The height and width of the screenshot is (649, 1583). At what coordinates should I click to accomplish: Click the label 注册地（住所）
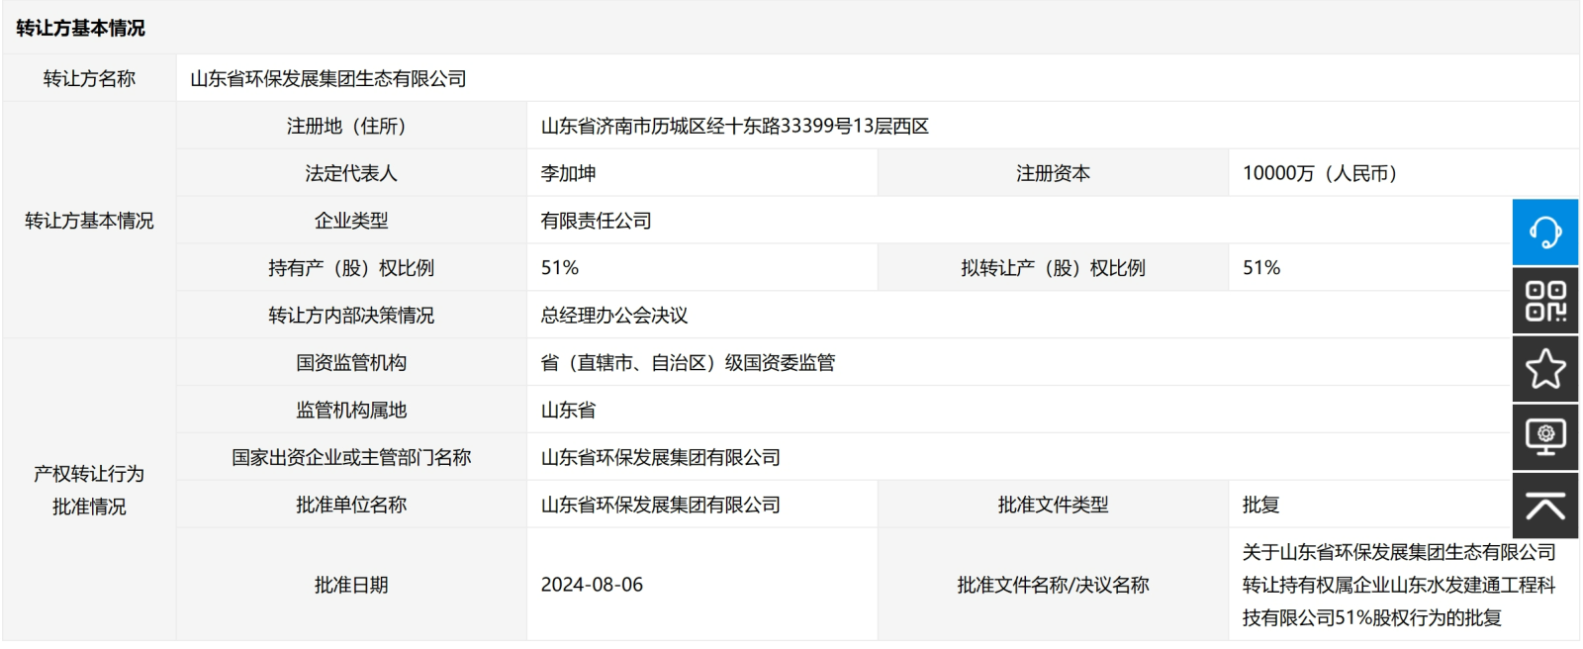coord(351,126)
